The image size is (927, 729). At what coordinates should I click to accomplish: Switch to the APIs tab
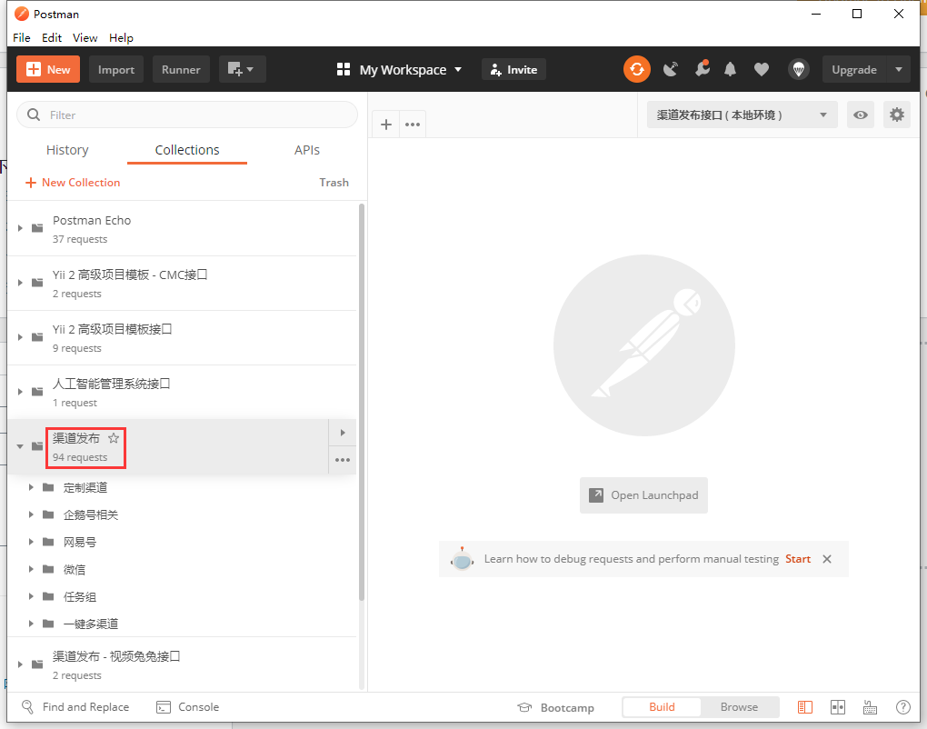[x=307, y=150]
